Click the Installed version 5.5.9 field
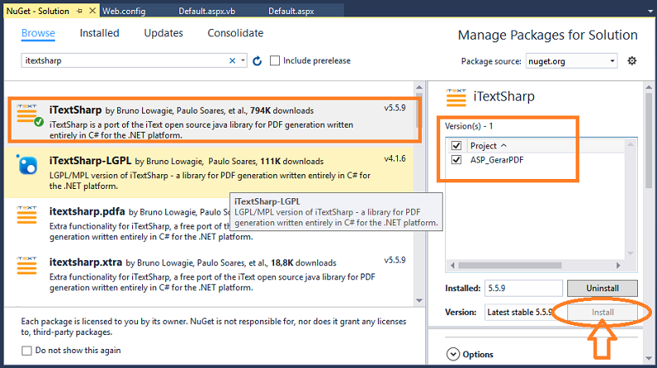The image size is (657, 368). pos(523,288)
